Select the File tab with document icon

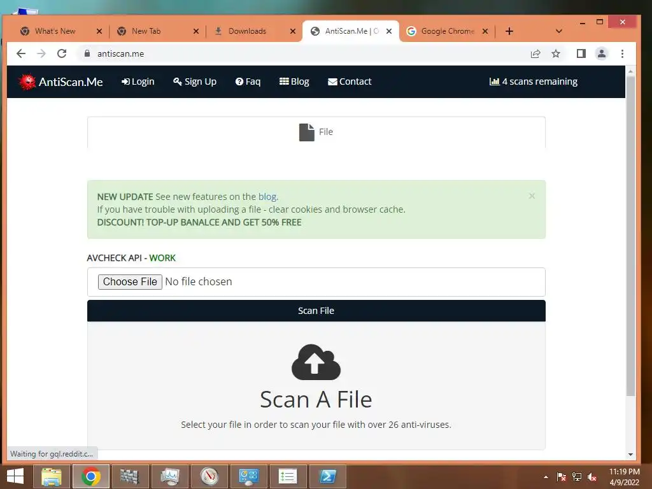[316, 132]
